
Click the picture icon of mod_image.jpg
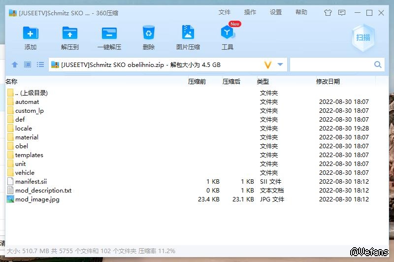[10, 199]
